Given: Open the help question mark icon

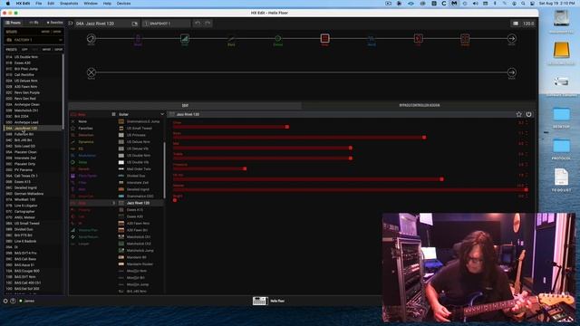Looking at the screenshot, I should tap(13, 301).
